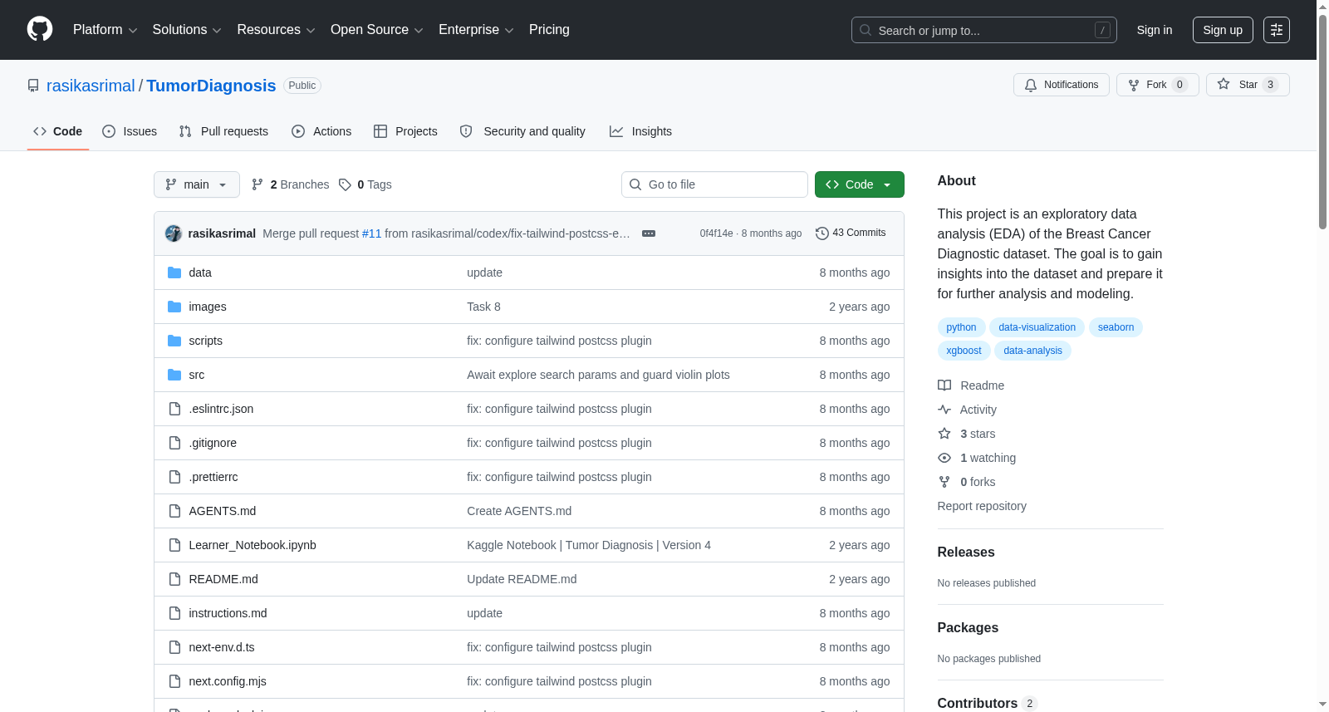Expand the green Code dropdown button

point(859,184)
